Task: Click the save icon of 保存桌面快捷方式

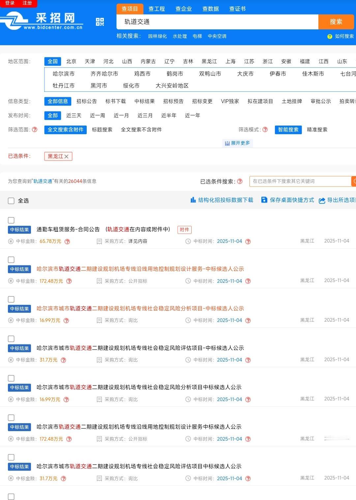Action: point(264,200)
